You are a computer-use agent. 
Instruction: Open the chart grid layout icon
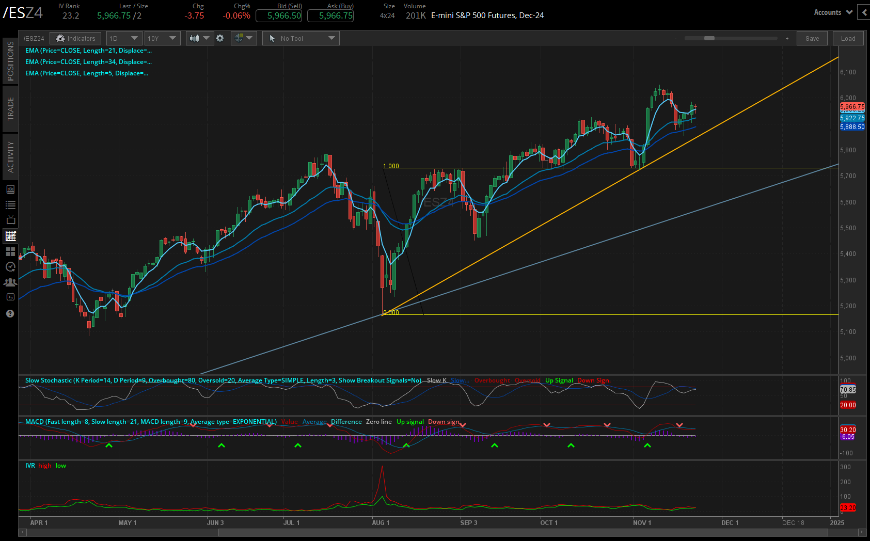pos(10,251)
